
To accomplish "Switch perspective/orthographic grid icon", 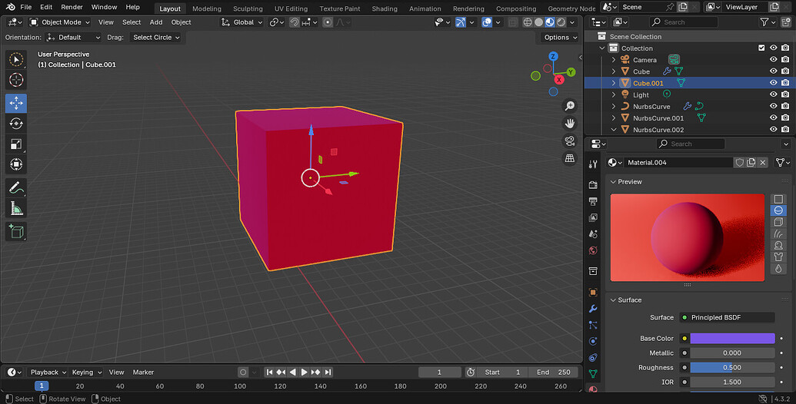I will tap(570, 159).
